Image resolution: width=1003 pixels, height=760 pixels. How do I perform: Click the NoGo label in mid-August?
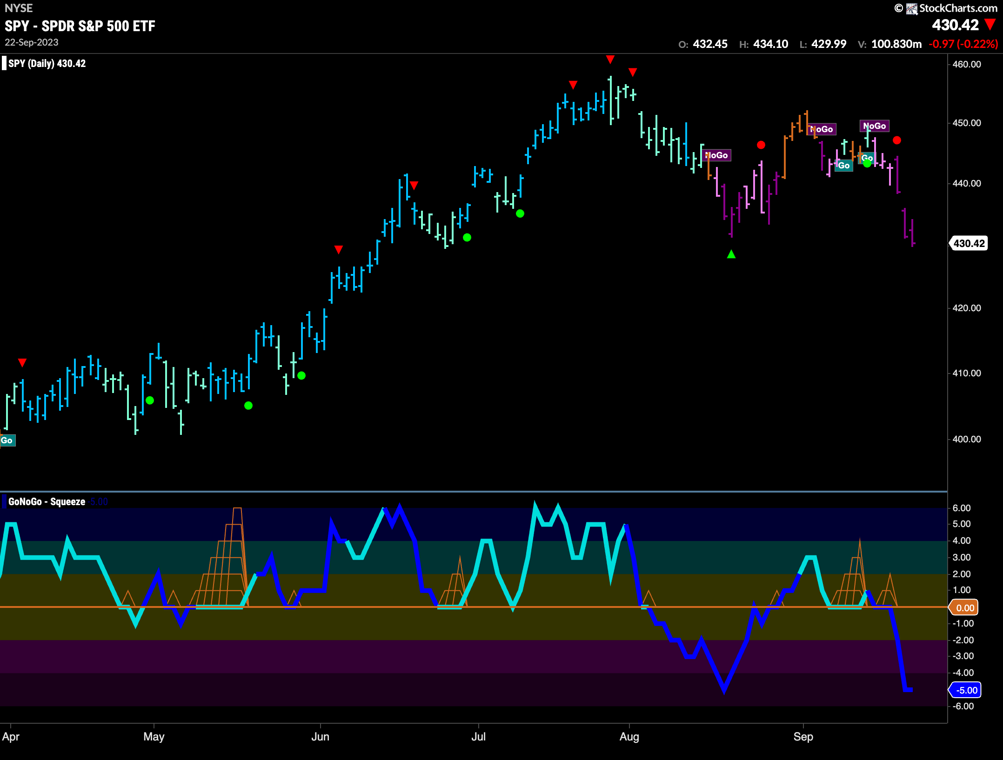[x=717, y=155]
